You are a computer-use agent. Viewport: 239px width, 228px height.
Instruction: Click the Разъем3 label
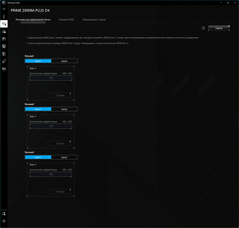[29, 152]
